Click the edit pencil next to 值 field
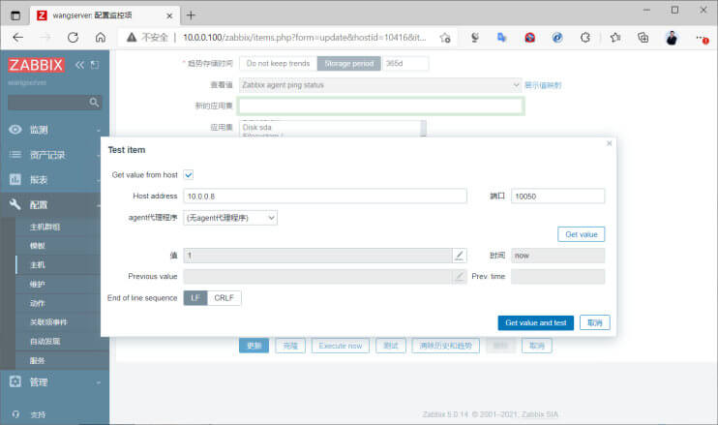Viewport: 718px width, 425px height. [x=460, y=256]
